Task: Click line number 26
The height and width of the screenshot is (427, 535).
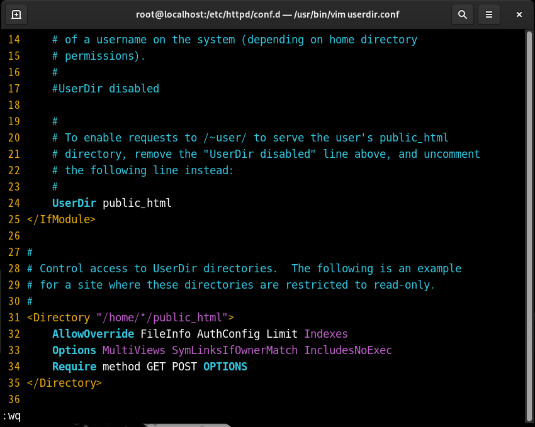Action: [14, 236]
